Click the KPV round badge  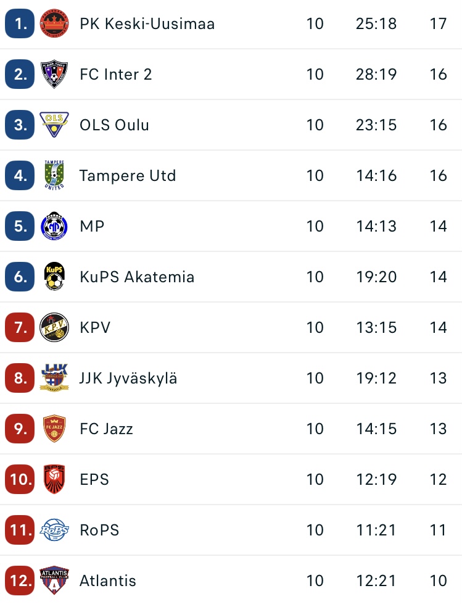click(x=54, y=327)
